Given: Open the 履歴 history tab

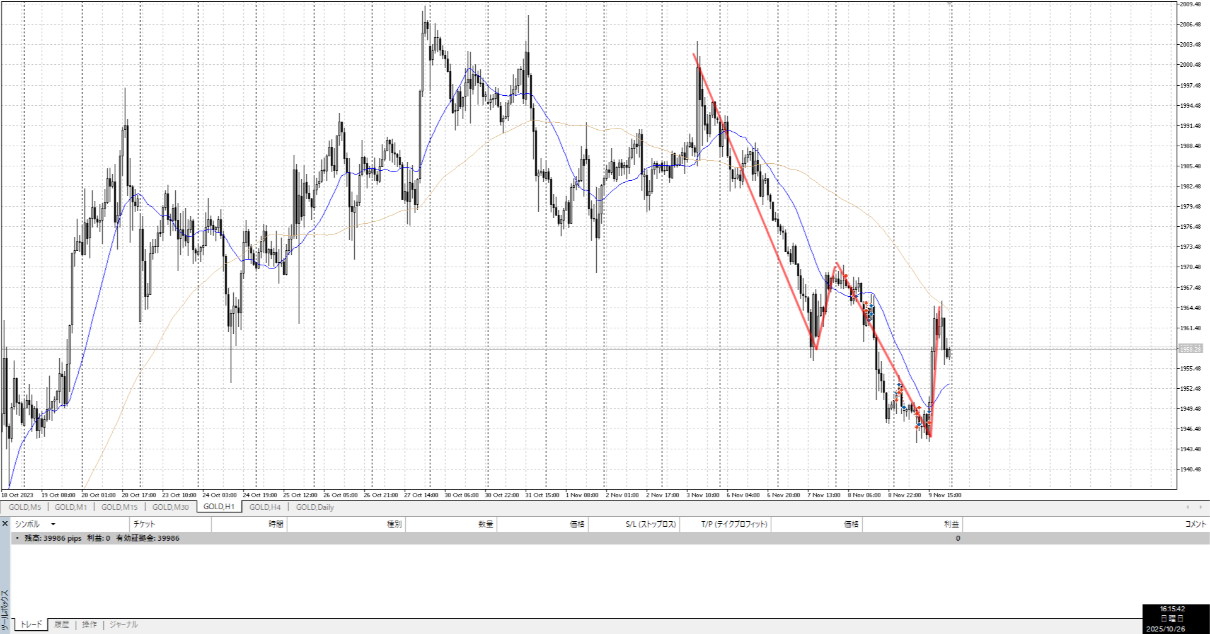Looking at the screenshot, I should click(x=62, y=625).
